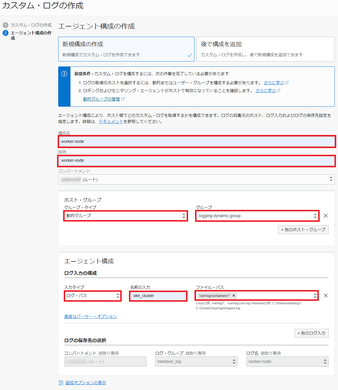Click the additional options settings icon
Image resolution: width=338 pixels, height=390 pixels.
(61, 383)
